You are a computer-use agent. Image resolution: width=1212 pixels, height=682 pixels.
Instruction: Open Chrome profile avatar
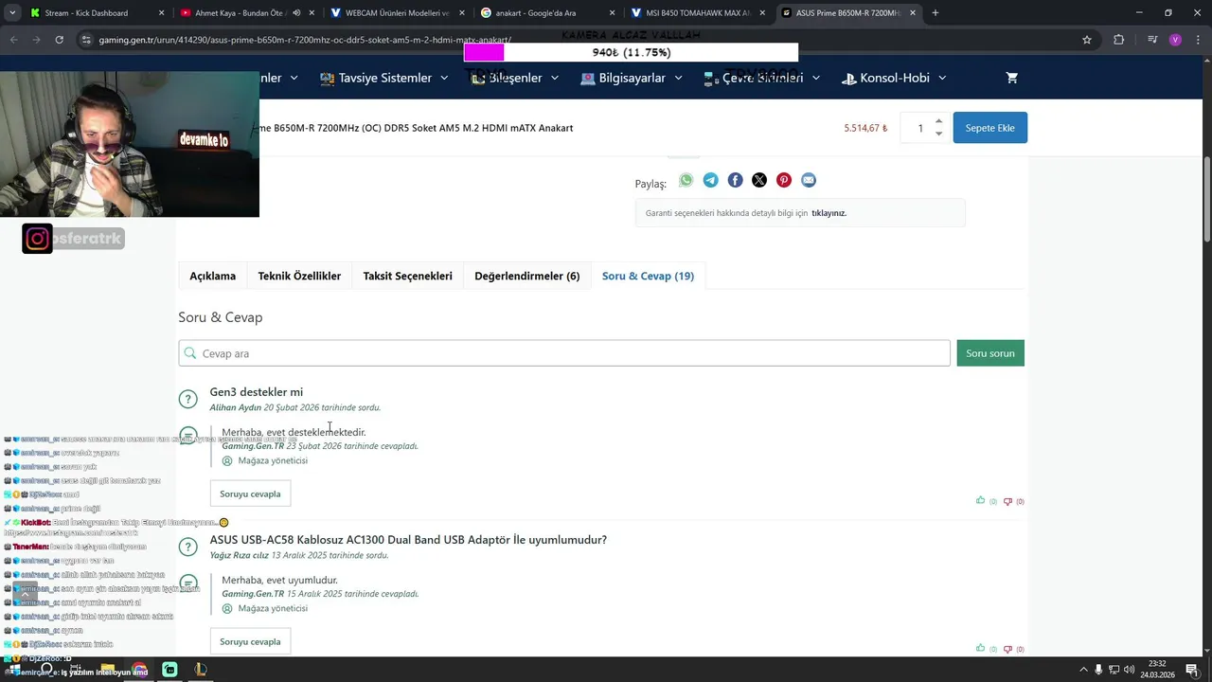[x=1175, y=40]
